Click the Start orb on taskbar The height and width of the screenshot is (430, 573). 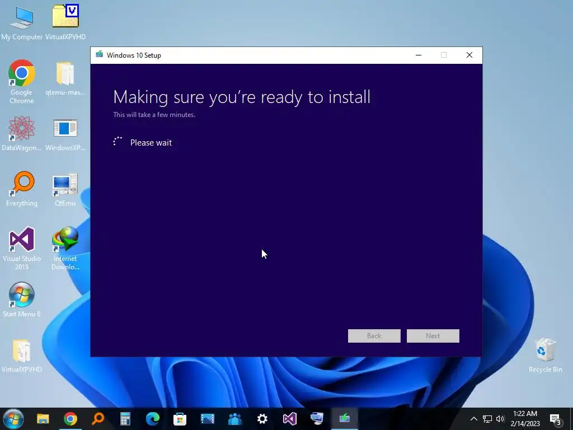click(13, 419)
